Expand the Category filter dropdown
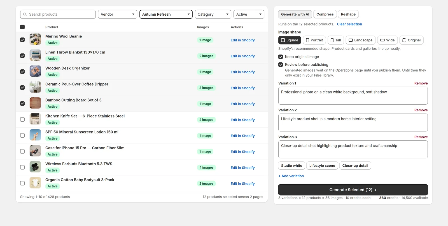Viewport: 448px width, 226px height. click(213, 14)
